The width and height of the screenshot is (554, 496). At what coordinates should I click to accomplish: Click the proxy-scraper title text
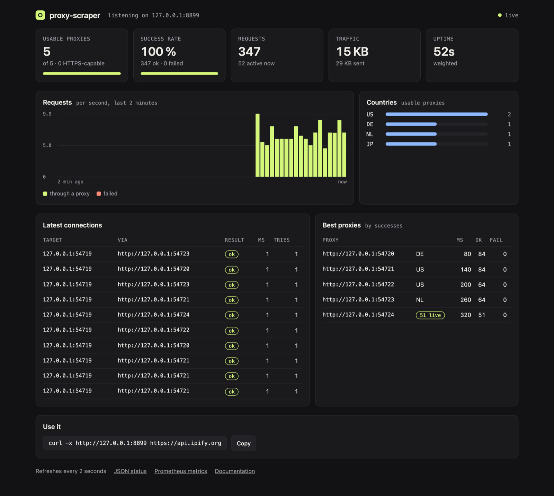75,15
